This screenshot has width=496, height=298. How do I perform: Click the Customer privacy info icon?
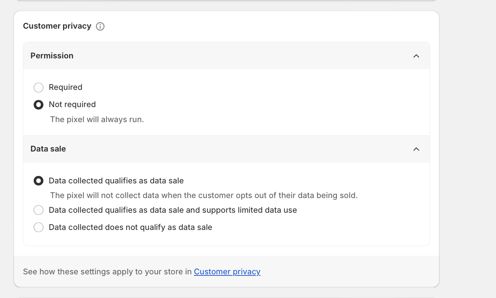[100, 26]
